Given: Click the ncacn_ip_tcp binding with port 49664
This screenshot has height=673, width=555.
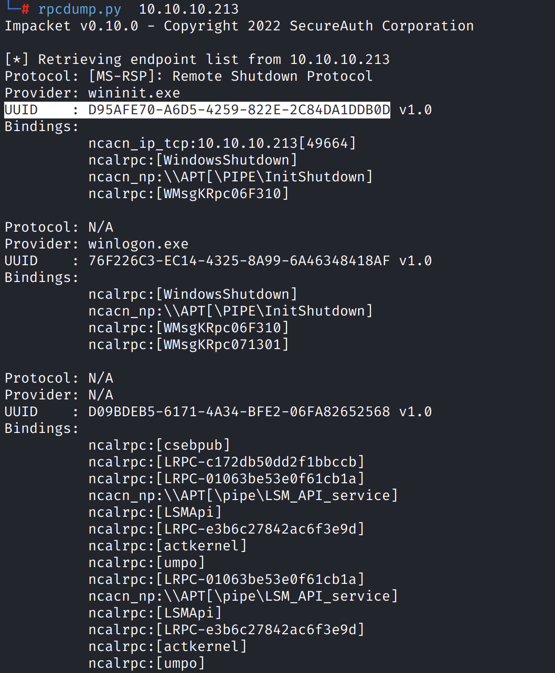Looking at the screenshot, I should click(222, 144).
